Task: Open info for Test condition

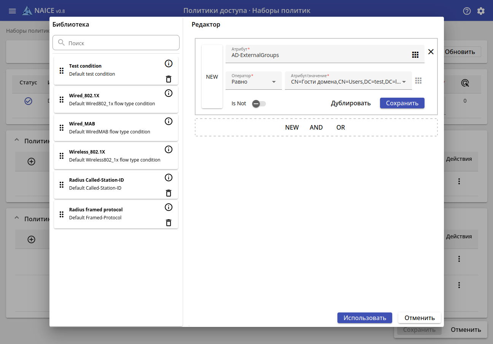Action: coord(169,63)
